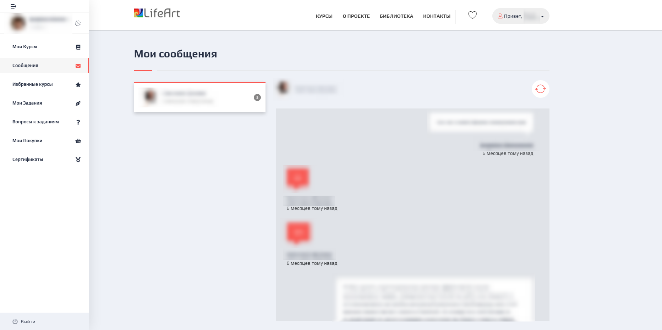Open the first red attachment thumbnail in chat
662x330 pixels.
[297, 177]
